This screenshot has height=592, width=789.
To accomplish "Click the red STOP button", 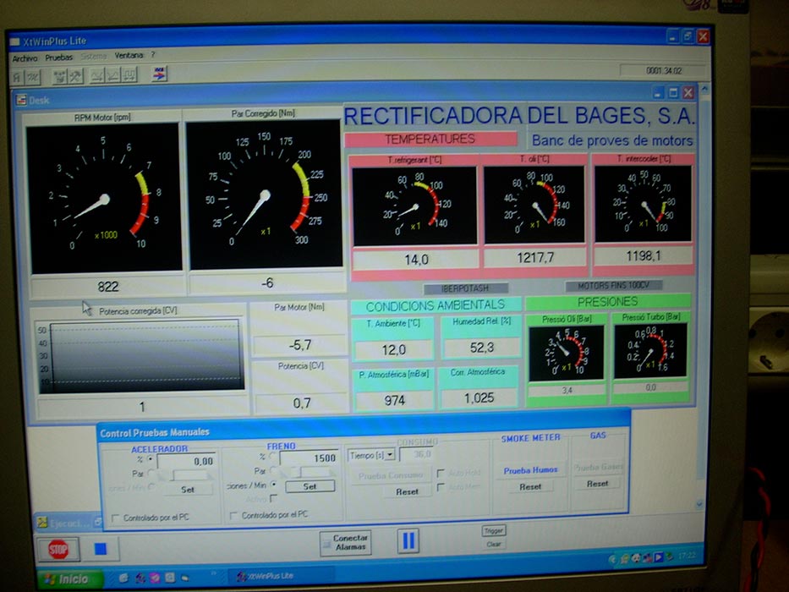I will coord(58,549).
